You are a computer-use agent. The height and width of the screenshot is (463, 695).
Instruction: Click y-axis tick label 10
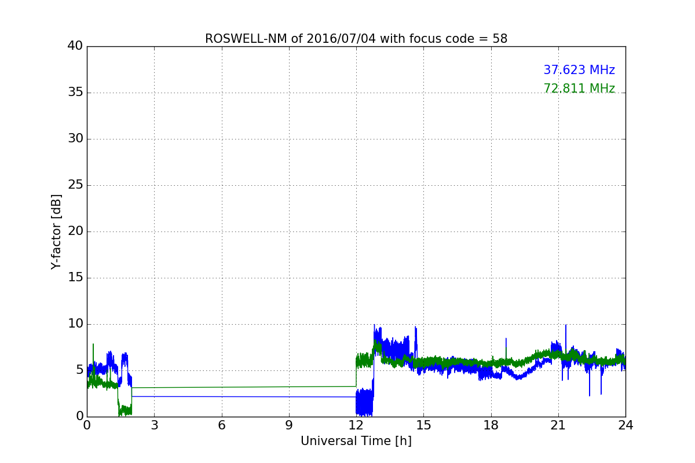tap(75, 324)
